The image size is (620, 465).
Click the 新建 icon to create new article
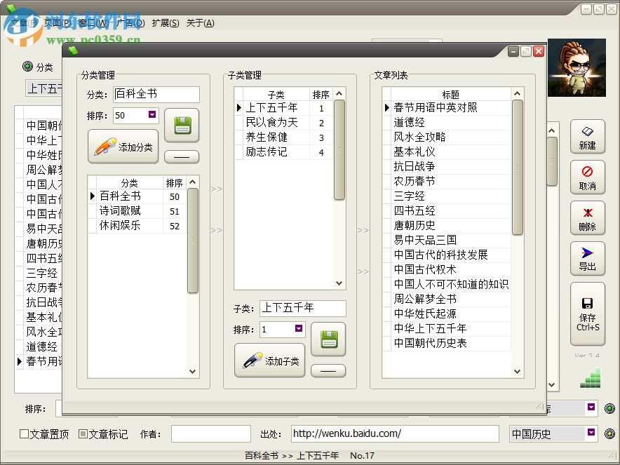click(x=588, y=137)
